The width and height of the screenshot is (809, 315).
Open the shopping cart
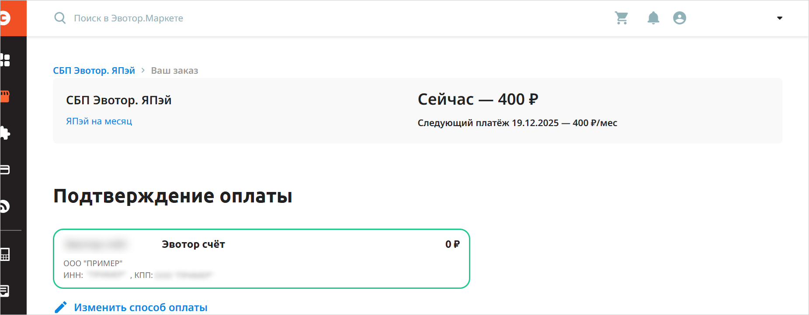coord(621,18)
